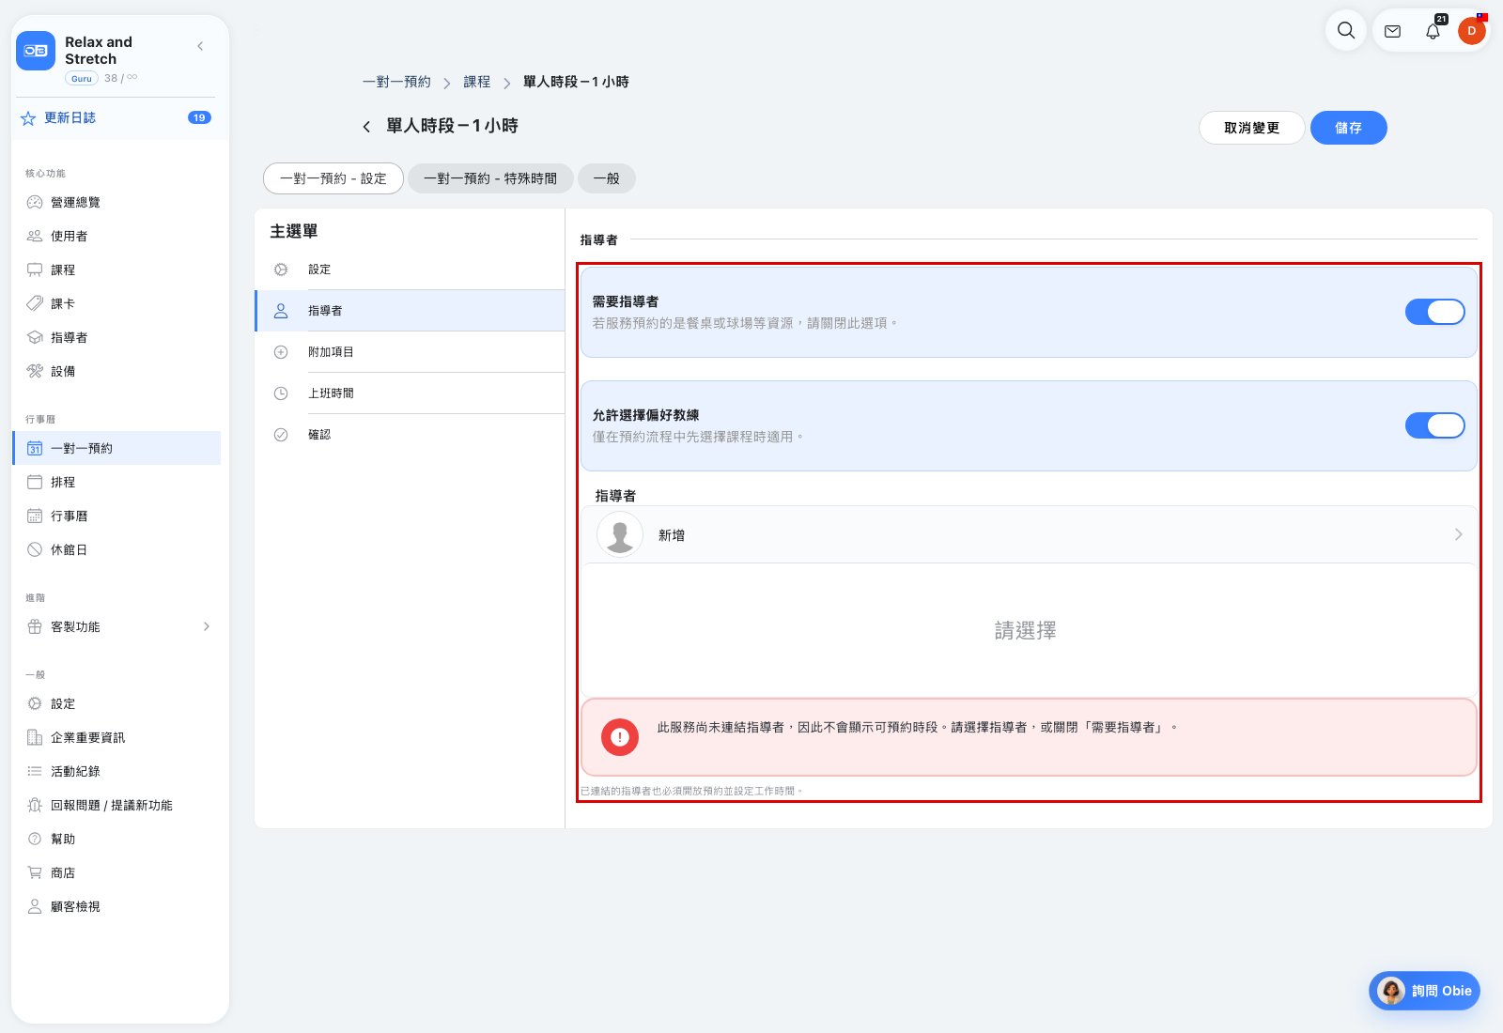Image resolution: width=1503 pixels, height=1033 pixels.
Task: Open the search magnifier icon
Action: [x=1346, y=31]
